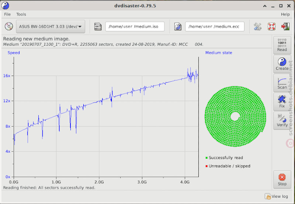This screenshot has width=295, height=204.
Task: Click the Verify button
Action: (x=282, y=120)
